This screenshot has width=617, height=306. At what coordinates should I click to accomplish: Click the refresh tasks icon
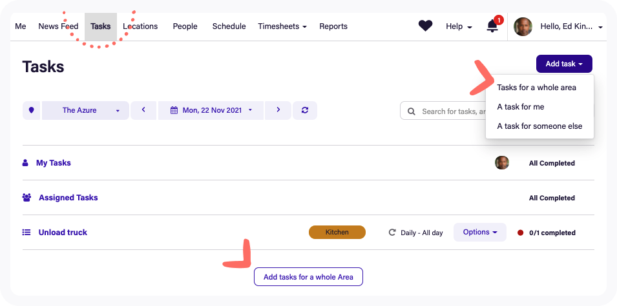point(305,110)
